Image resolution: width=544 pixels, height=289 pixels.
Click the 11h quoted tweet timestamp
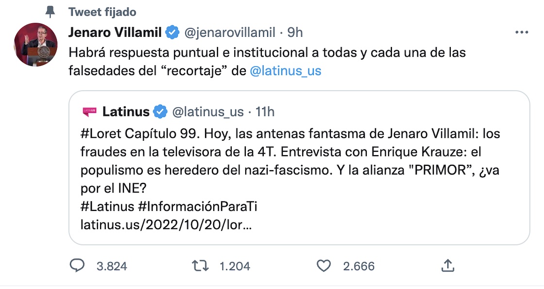click(x=265, y=112)
